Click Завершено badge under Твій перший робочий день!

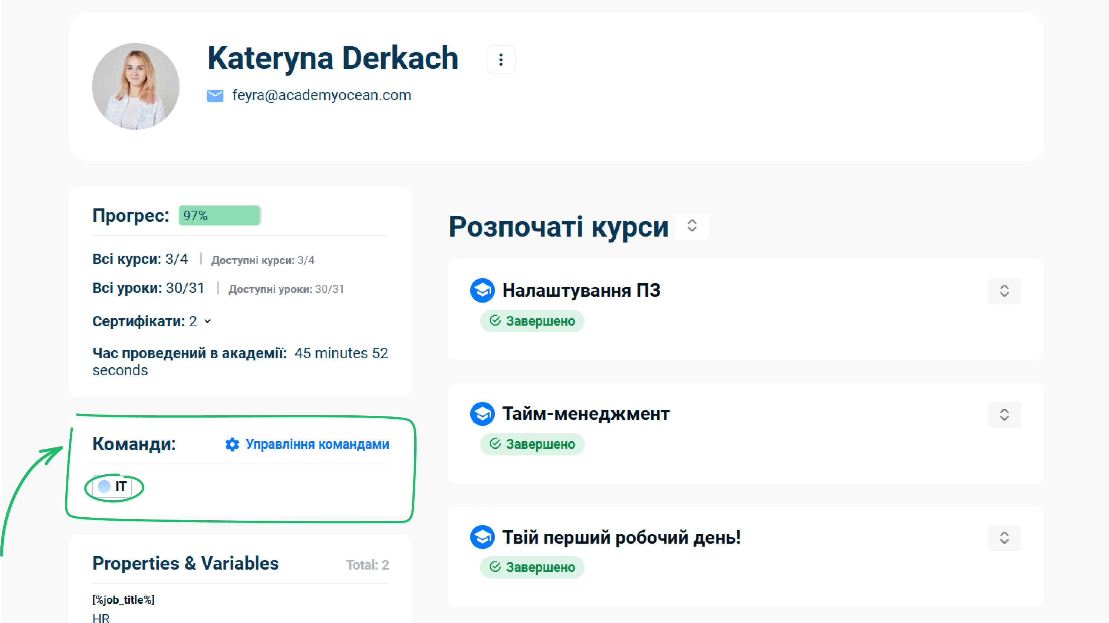pyautogui.click(x=532, y=567)
